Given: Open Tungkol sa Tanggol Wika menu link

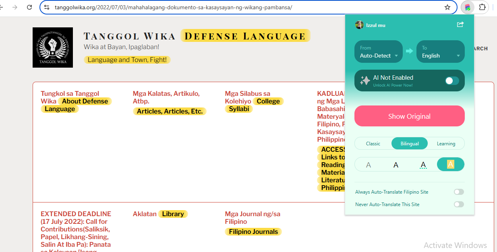Looking at the screenshot, I should pyautogui.click(x=70, y=97).
